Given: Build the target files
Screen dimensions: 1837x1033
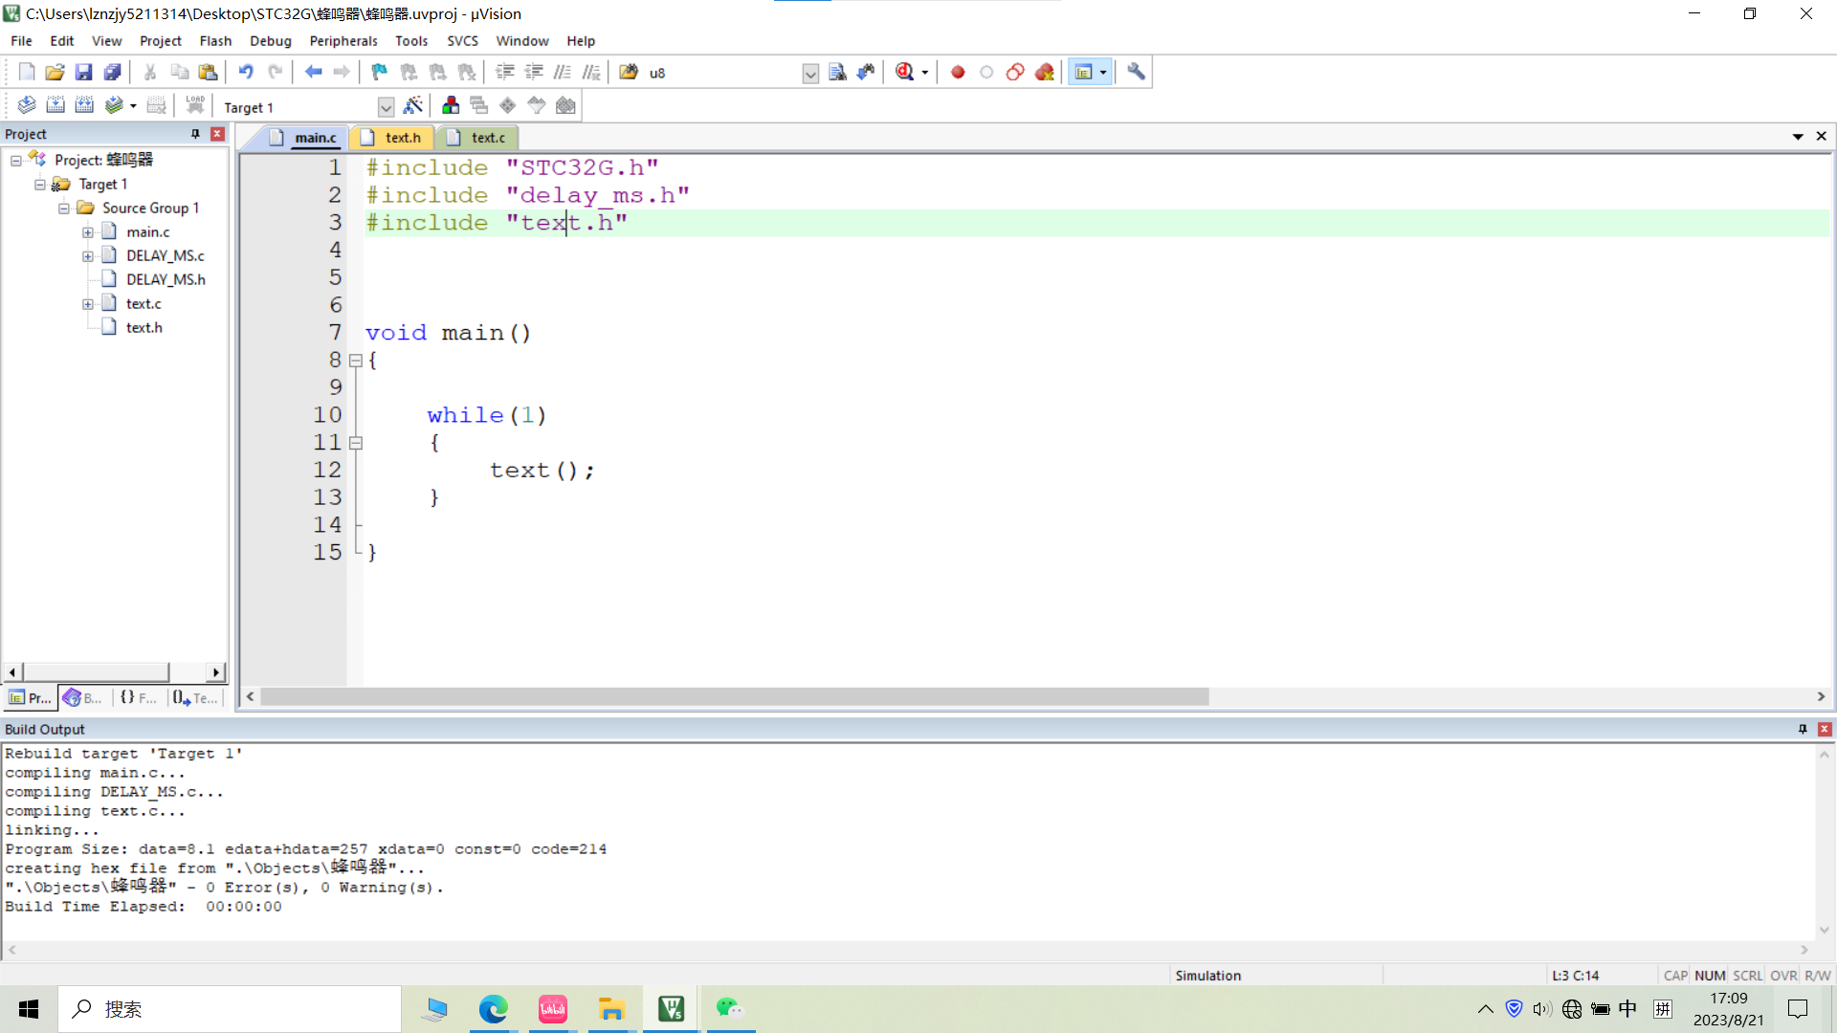Looking at the screenshot, I should (55, 105).
